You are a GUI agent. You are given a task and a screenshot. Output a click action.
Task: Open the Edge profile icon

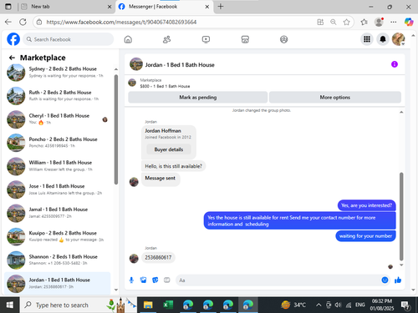click(379, 22)
